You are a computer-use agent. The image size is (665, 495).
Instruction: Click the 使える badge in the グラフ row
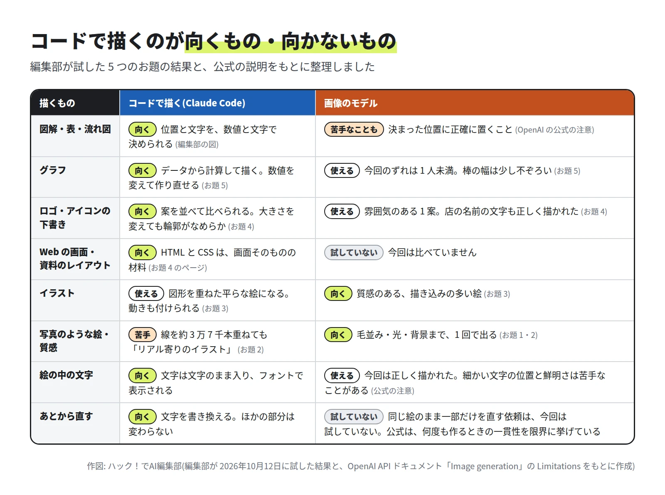click(x=342, y=170)
